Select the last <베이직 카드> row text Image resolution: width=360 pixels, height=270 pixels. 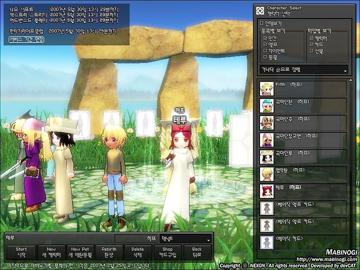[289, 238]
